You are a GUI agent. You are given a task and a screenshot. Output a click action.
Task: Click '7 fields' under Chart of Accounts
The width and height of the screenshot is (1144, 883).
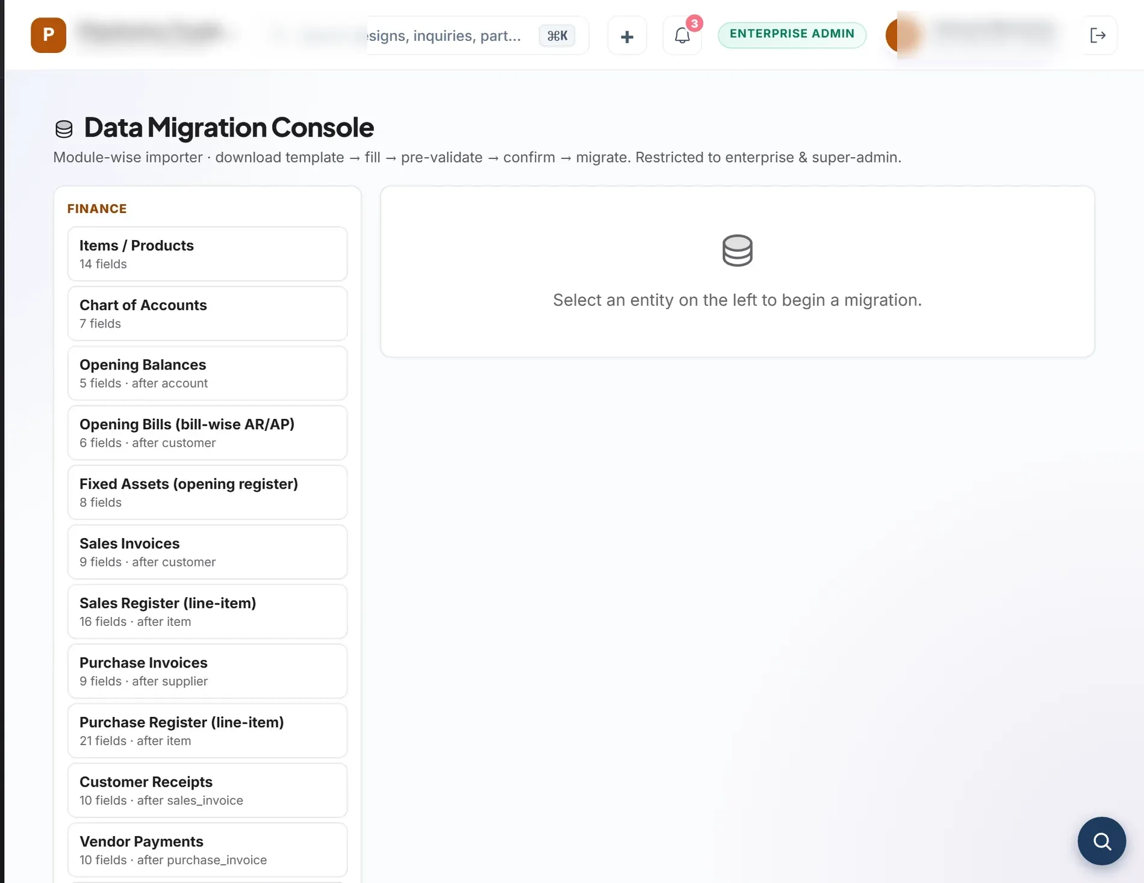(x=100, y=323)
